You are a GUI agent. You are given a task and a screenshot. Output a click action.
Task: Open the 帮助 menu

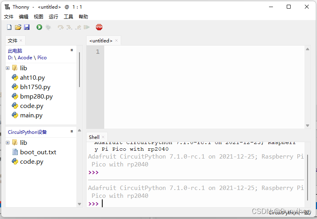83,17
